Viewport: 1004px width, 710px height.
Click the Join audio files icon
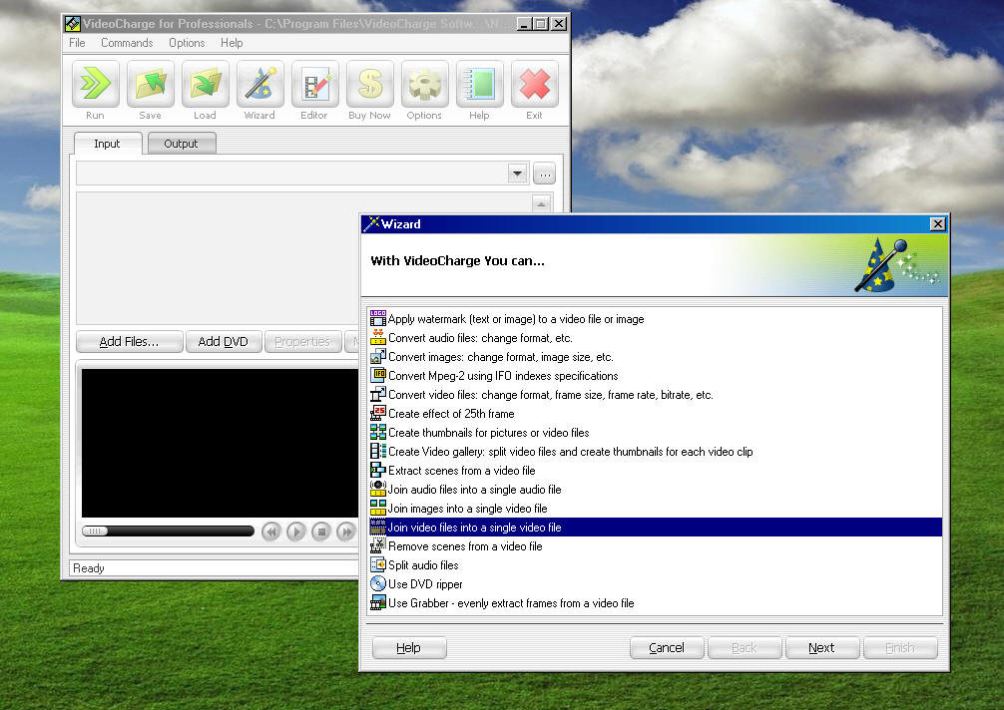point(378,490)
